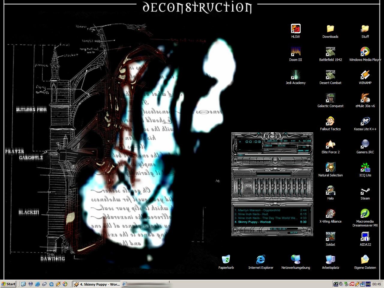Open Arbeitsplatz computer icon
Image resolution: width=384 pixels, height=288 pixels.
330,262
